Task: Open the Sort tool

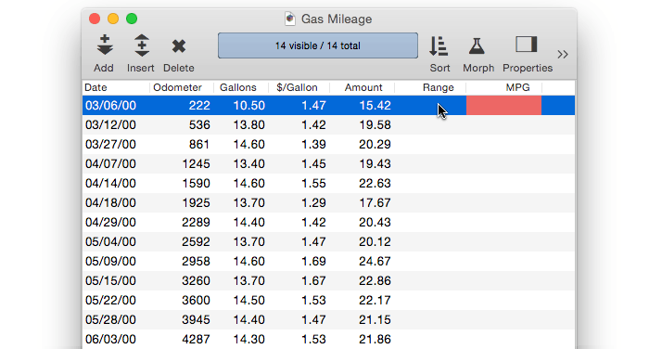Action: [439, 46]
